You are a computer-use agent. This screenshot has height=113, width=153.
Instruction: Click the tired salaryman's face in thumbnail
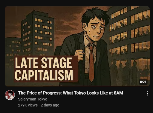96,29
